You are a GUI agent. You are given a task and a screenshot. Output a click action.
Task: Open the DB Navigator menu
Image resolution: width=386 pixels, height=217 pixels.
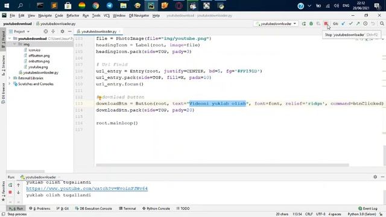(x=139, y=16)
